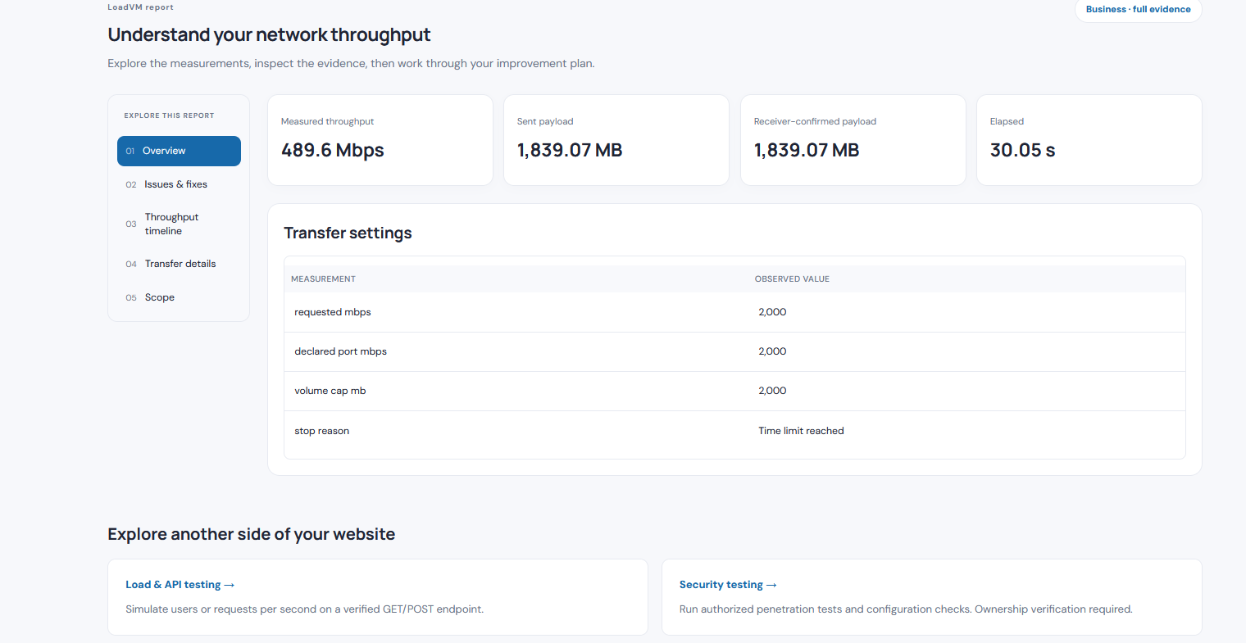Screen dimensions: 1246x643
Task: Click the 'Run authorized penetration tests' description
Action: click(x=906, y=609)
